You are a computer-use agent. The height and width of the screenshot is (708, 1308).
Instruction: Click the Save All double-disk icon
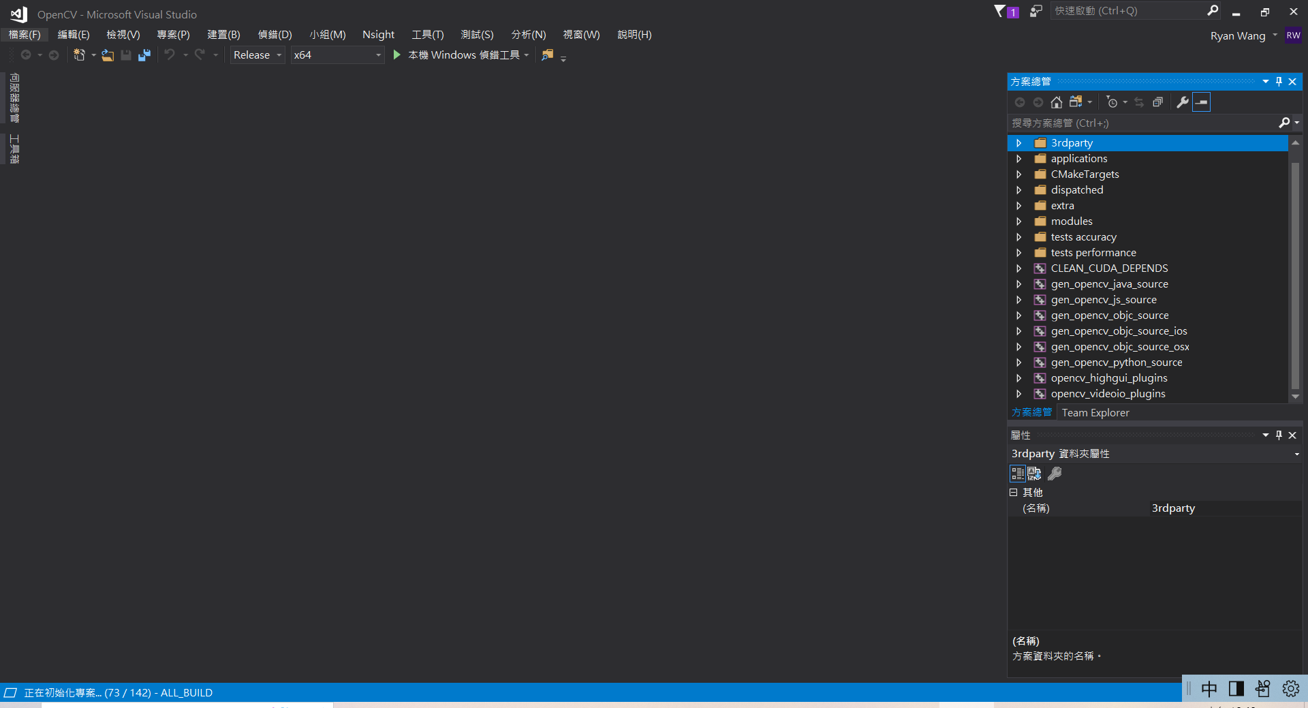tap(144, 55)
